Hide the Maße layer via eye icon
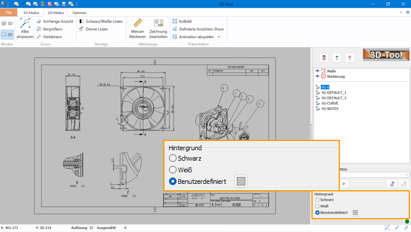 click(x=317, y=71)
